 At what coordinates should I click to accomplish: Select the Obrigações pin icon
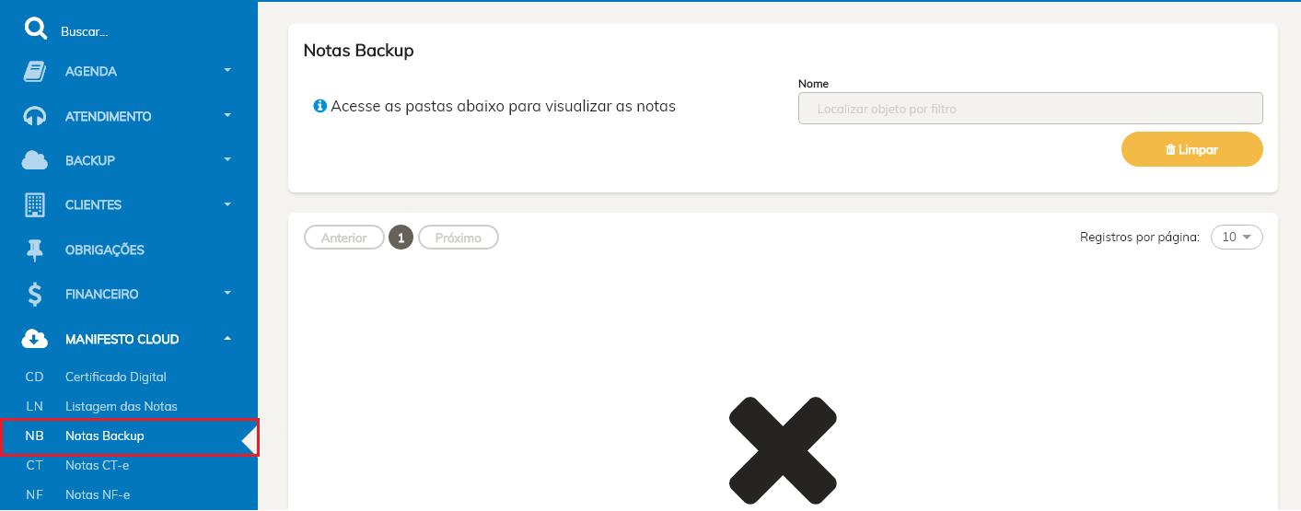(35, 250)
